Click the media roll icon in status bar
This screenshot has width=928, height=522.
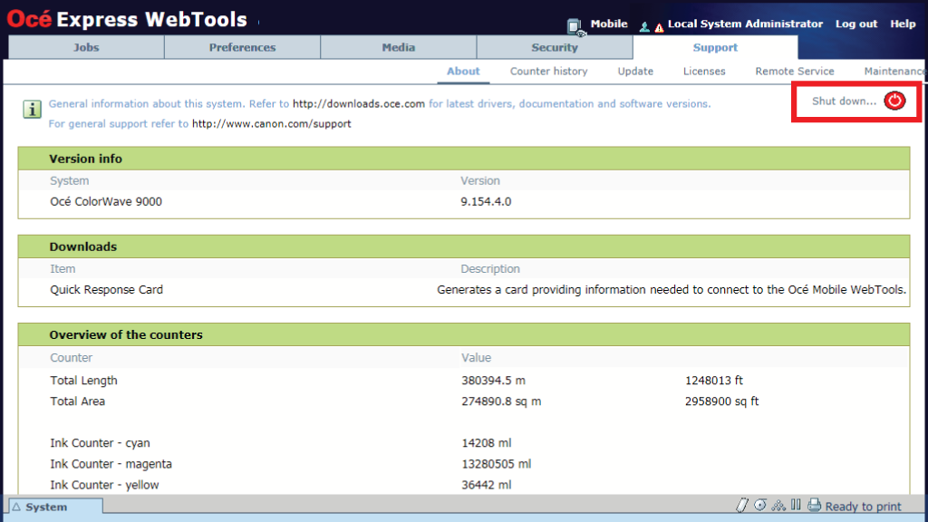[x=760, y=505]
